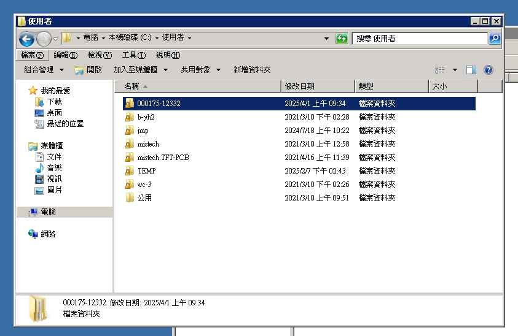The height and width of the screenshot is (336, 518).
Task: Select the 公用 folder icon
Action: 129,198
